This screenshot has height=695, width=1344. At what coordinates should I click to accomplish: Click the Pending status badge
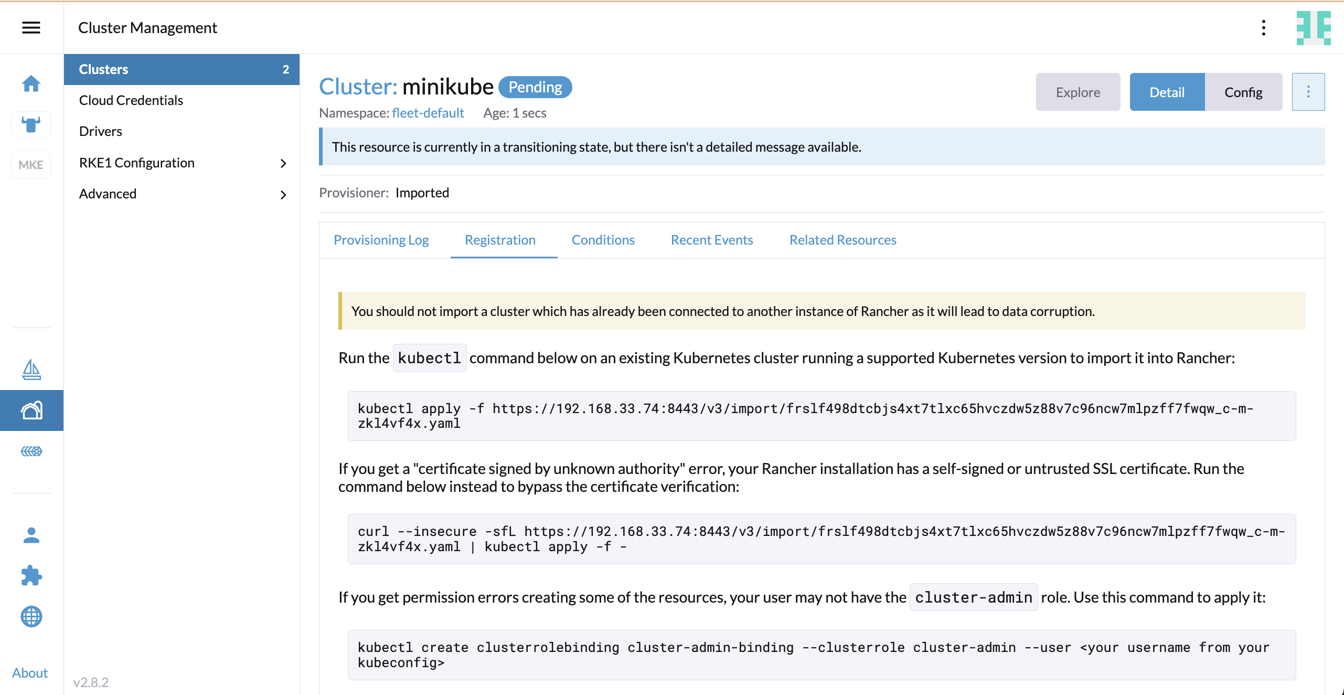coord(535,87)
